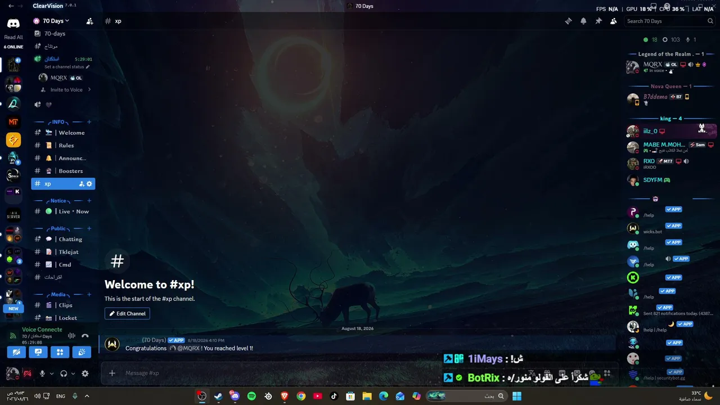Open the channel threads icon in header
This screenshot has width=720, height=405.
pyautogui.click(x=568, y=21)
